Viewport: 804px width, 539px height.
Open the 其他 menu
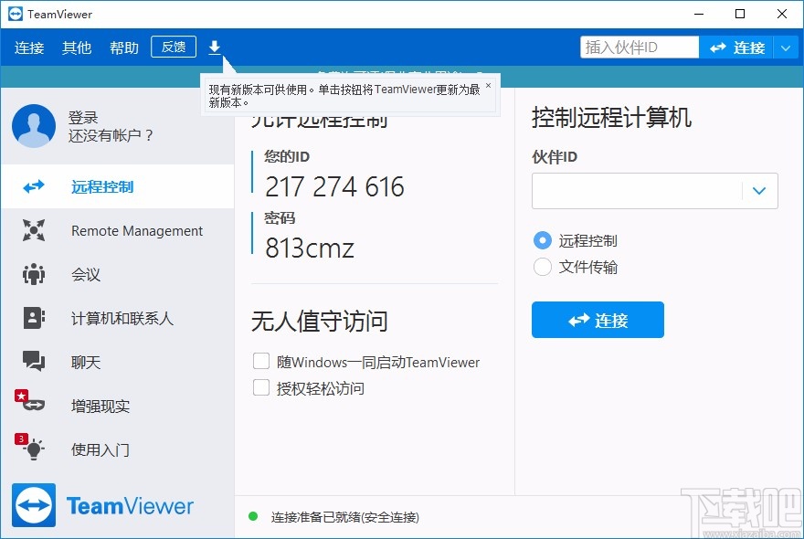pos(77,48)
